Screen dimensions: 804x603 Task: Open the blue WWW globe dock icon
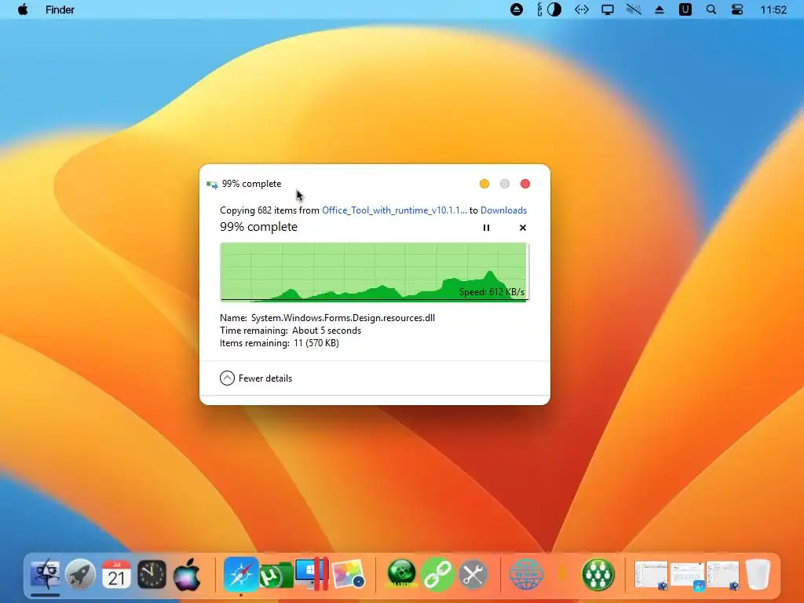point(527,574)
